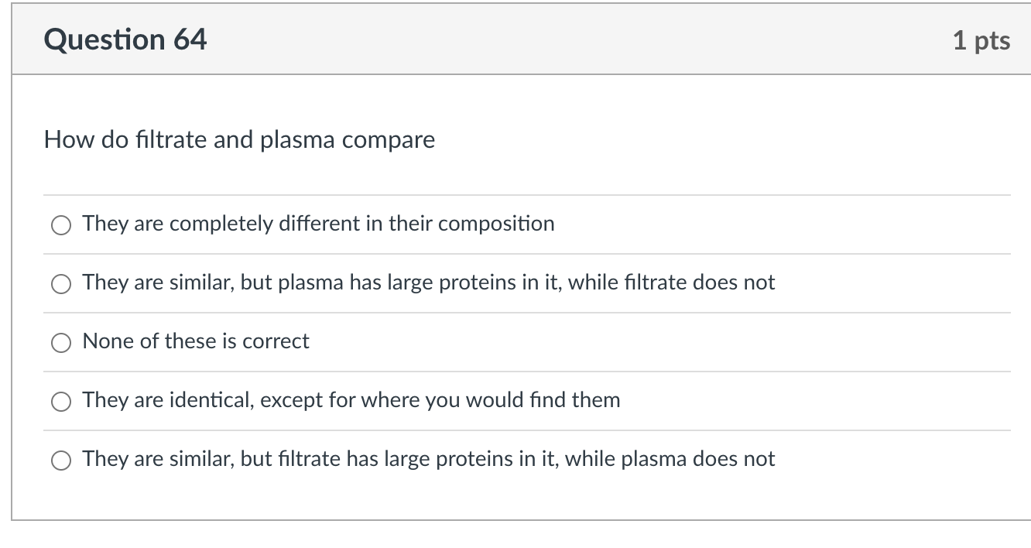
Task: Select 'None of these is correct' radio
Action: pos(61,343)
